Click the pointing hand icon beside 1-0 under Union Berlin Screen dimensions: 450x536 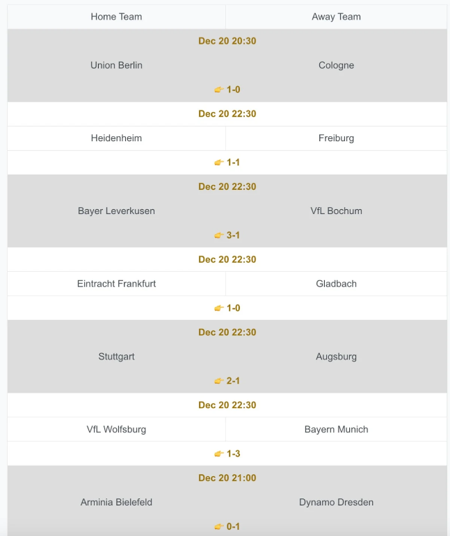tap(219, 90)
